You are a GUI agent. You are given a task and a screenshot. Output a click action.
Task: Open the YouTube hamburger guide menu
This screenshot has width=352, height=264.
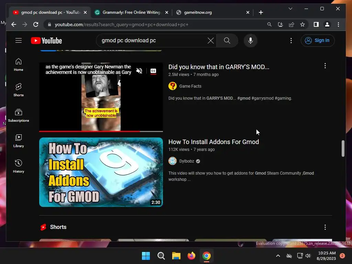pyautogui.click(x=19, y=41)
